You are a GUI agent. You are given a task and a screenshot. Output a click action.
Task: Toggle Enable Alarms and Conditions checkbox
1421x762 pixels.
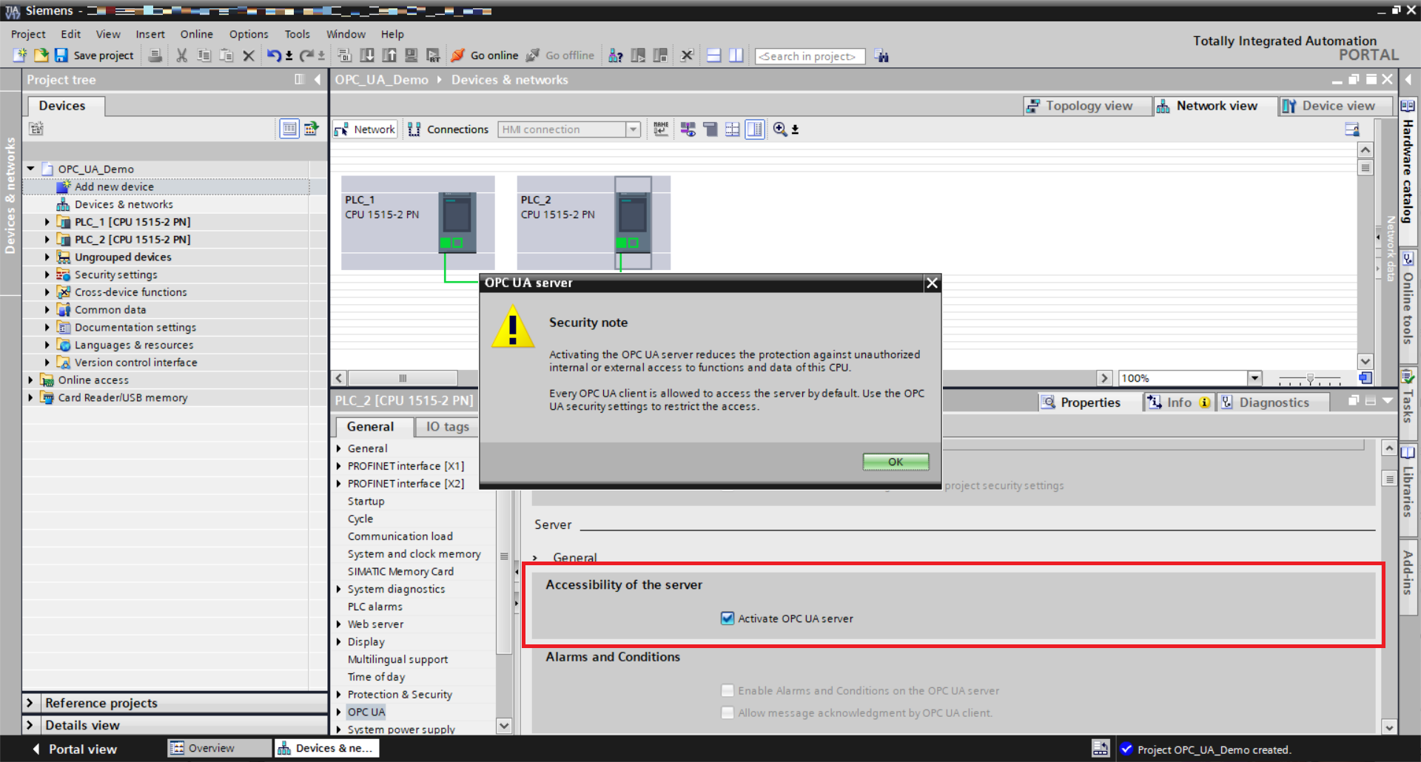click(x=728, y=691)
